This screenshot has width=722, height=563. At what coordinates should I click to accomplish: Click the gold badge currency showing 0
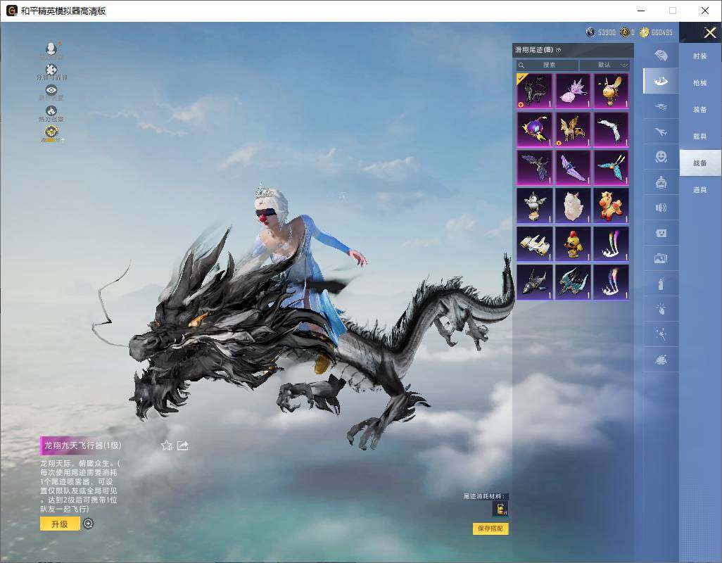627,32
